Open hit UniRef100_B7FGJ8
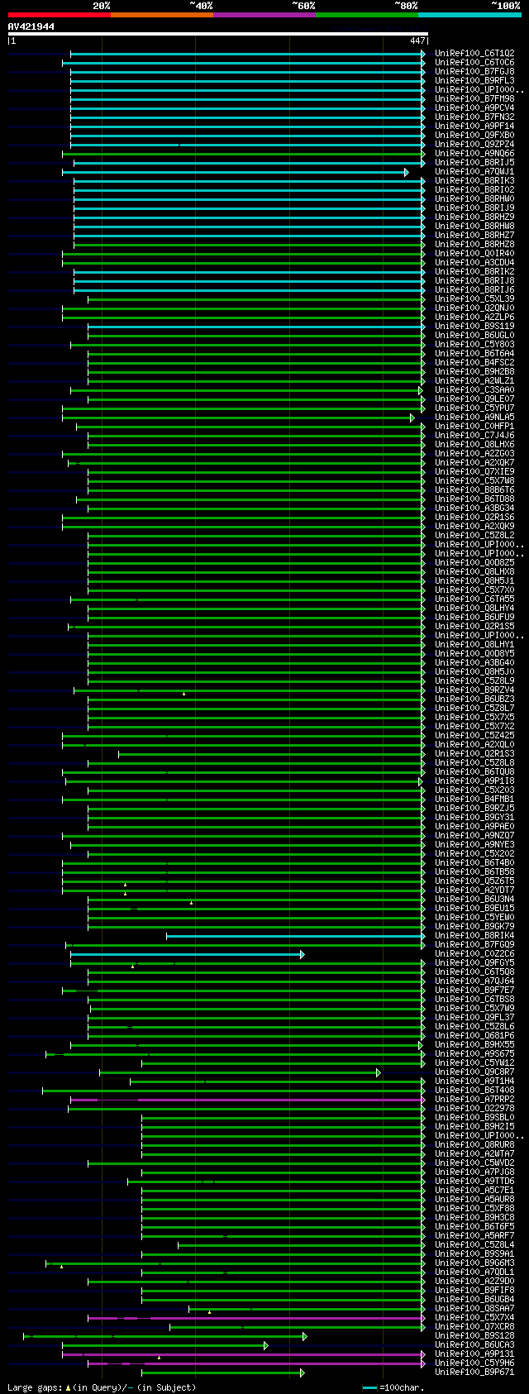This screenshot has width=529, height=1394. tap(474, 71)
